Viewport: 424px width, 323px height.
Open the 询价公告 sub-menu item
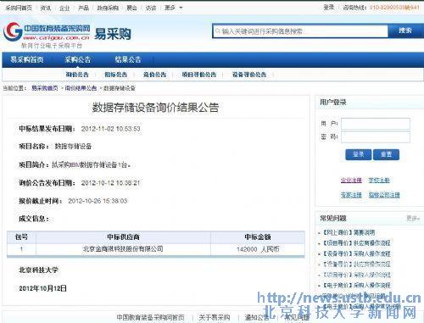(77, 75)
